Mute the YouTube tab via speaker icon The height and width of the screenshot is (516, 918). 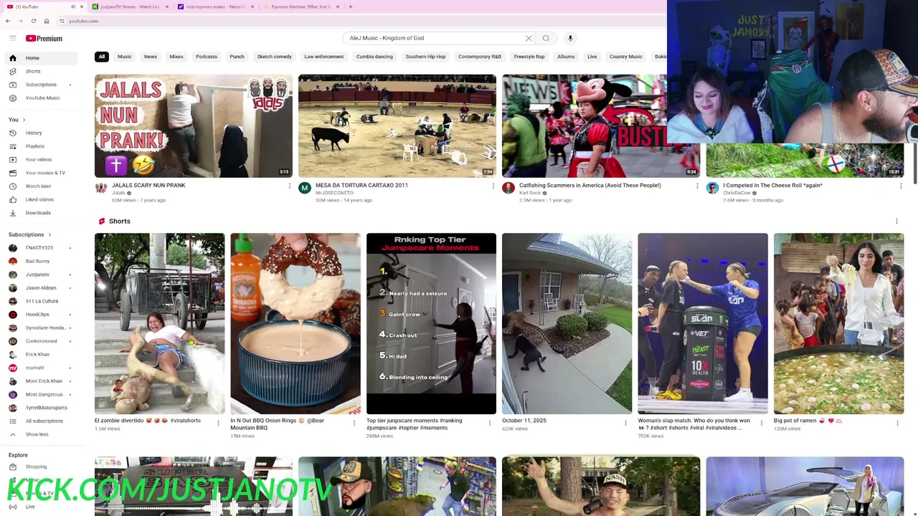[x=72, y=6]
